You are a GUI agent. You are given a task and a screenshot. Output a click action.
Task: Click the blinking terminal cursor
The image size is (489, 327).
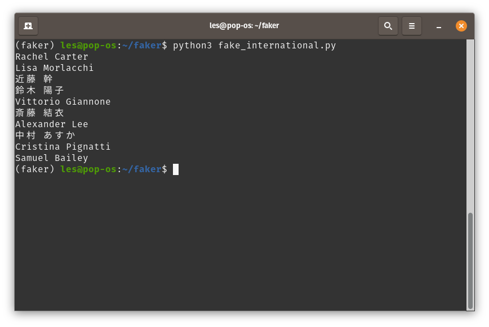175,169
